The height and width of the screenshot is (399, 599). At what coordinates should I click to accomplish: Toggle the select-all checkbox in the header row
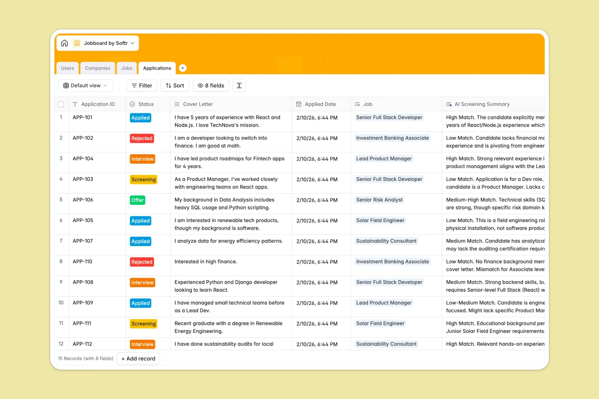click(x=61, y=104)
